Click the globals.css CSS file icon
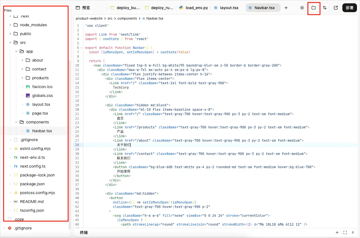 (x=28, y=96)
